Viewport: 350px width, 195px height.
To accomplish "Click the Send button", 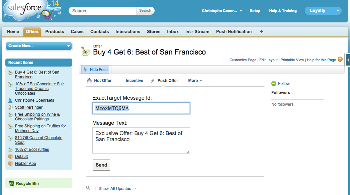I will click(x=101, y=165).
